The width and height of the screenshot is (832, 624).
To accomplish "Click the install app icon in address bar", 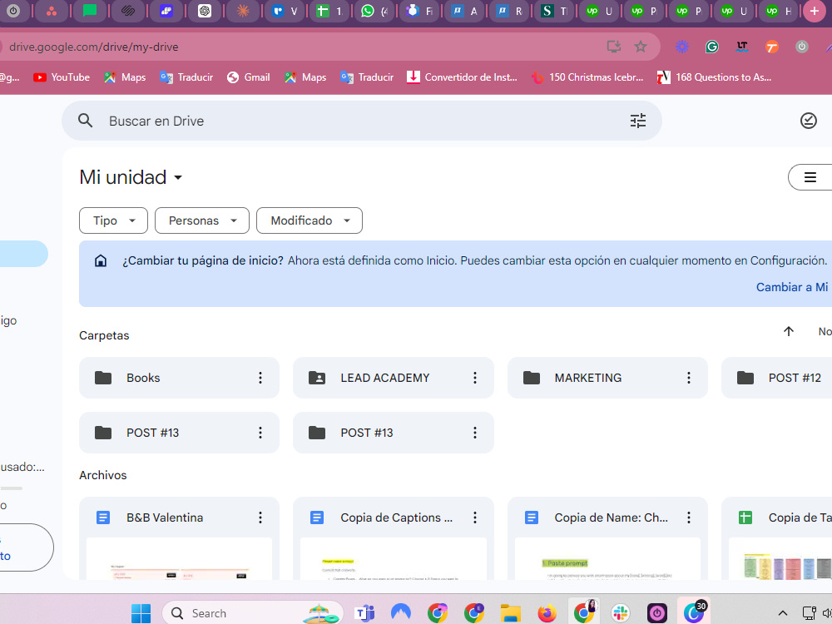I will click(614, 47).
